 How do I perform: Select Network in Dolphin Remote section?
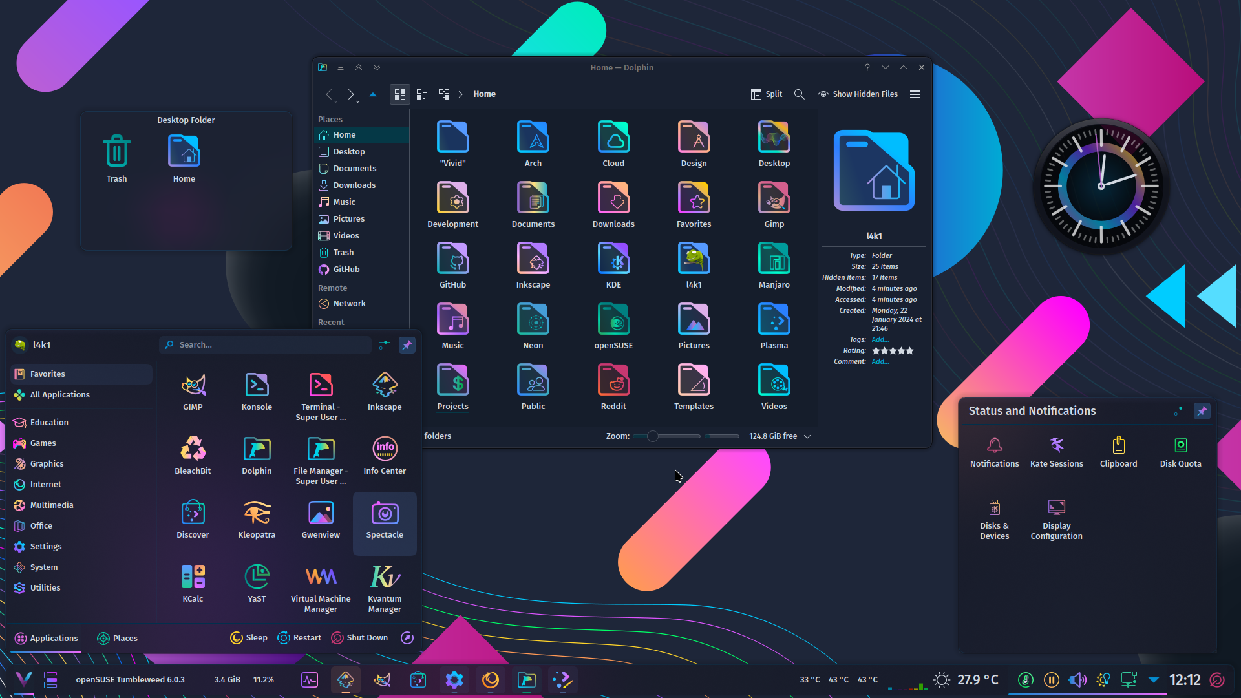click(361, 304)
